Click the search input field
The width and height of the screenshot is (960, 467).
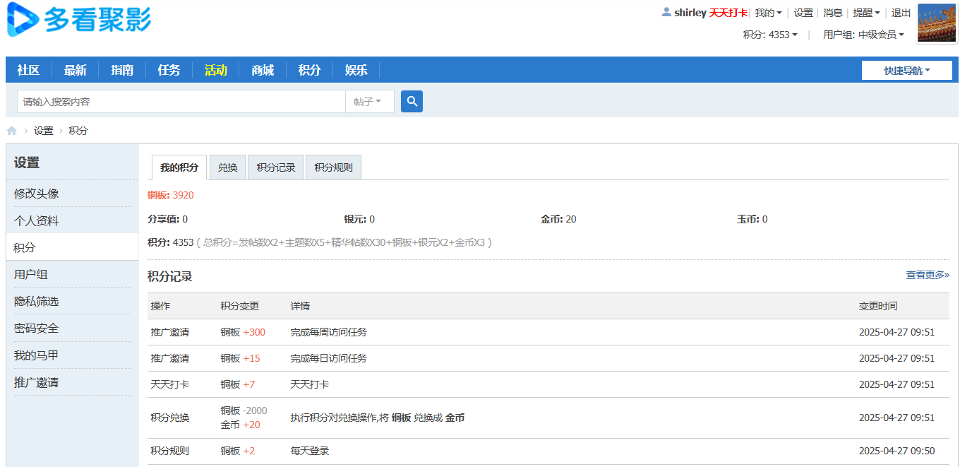176,101
